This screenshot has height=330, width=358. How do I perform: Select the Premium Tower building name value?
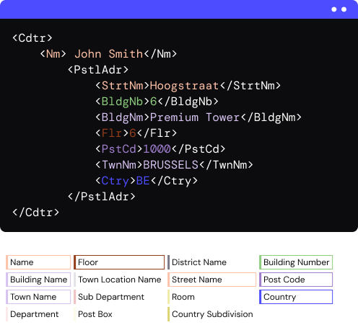195,117
